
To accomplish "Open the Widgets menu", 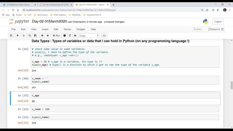I will pos(81,29).
